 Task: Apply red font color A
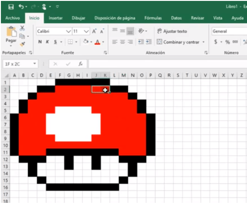click(x=97, y=42)
